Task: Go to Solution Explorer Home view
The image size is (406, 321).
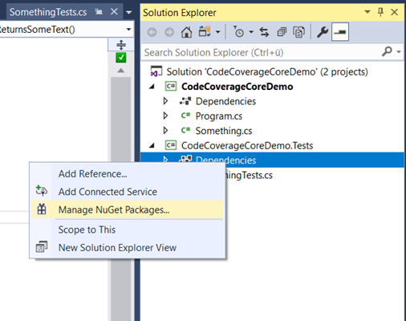Action: tap(186, 32)
